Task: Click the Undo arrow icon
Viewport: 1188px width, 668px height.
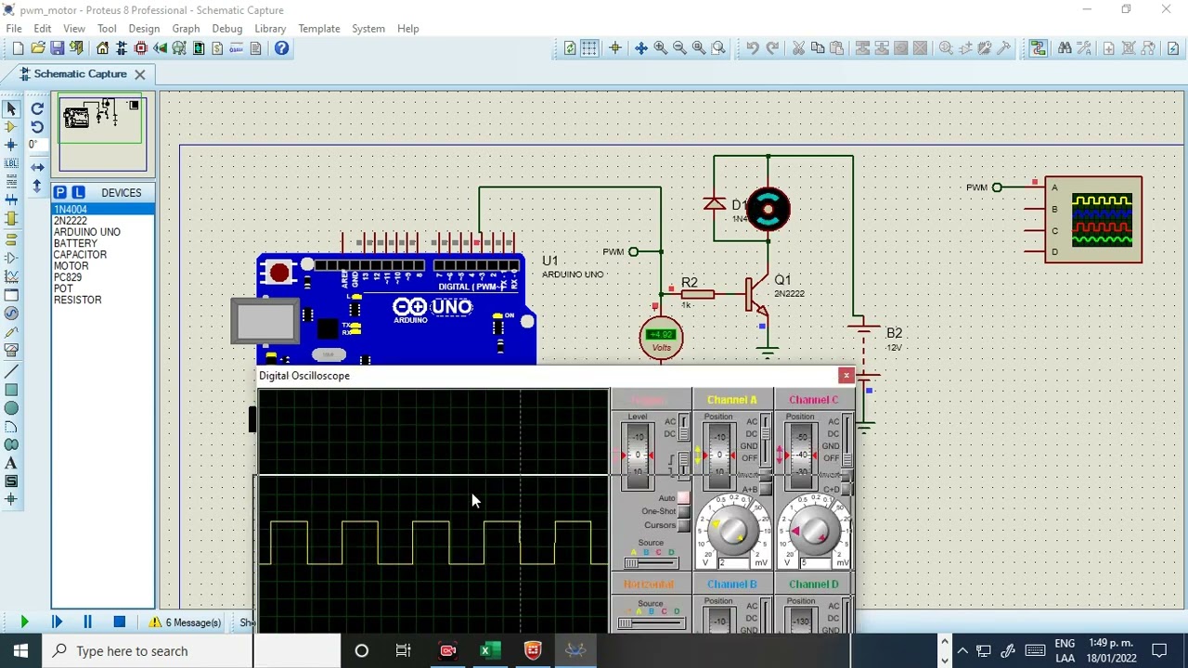Action: tap(753, 48)
